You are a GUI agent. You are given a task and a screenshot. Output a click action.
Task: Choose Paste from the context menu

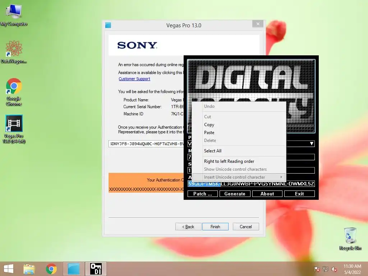239,133
